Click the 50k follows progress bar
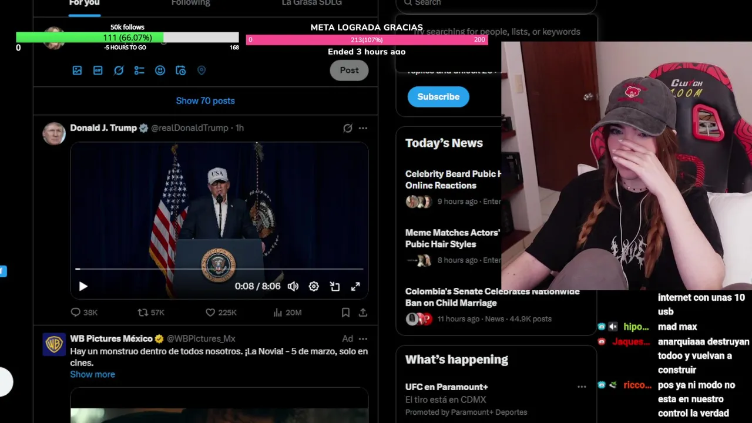This screenshot has width=752, height=423. pos(127,38)
